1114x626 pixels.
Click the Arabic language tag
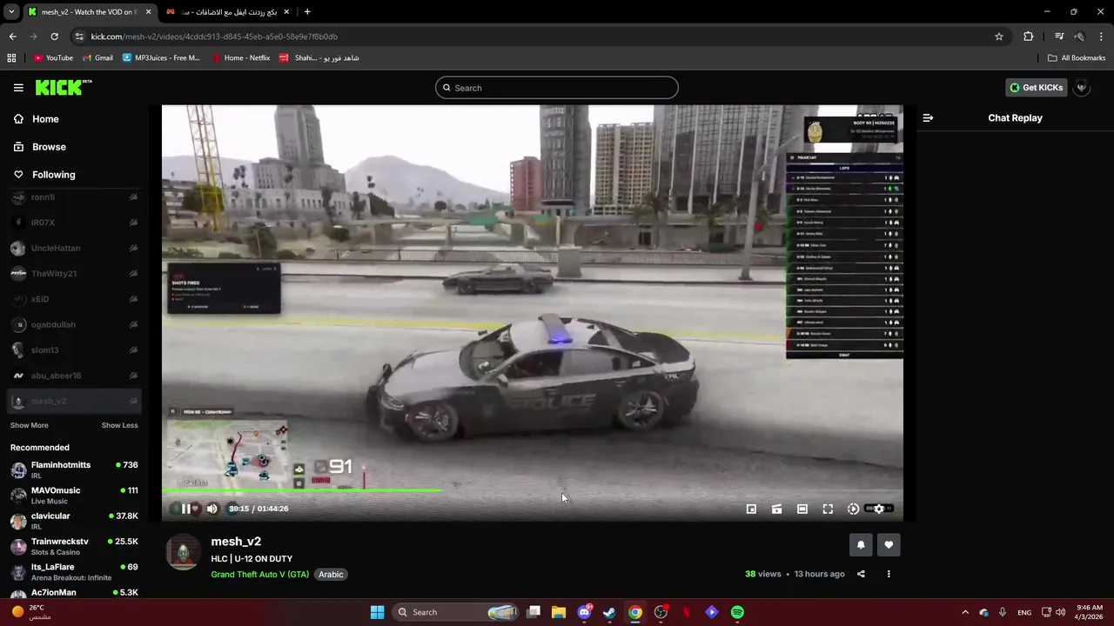pos(331,574)
